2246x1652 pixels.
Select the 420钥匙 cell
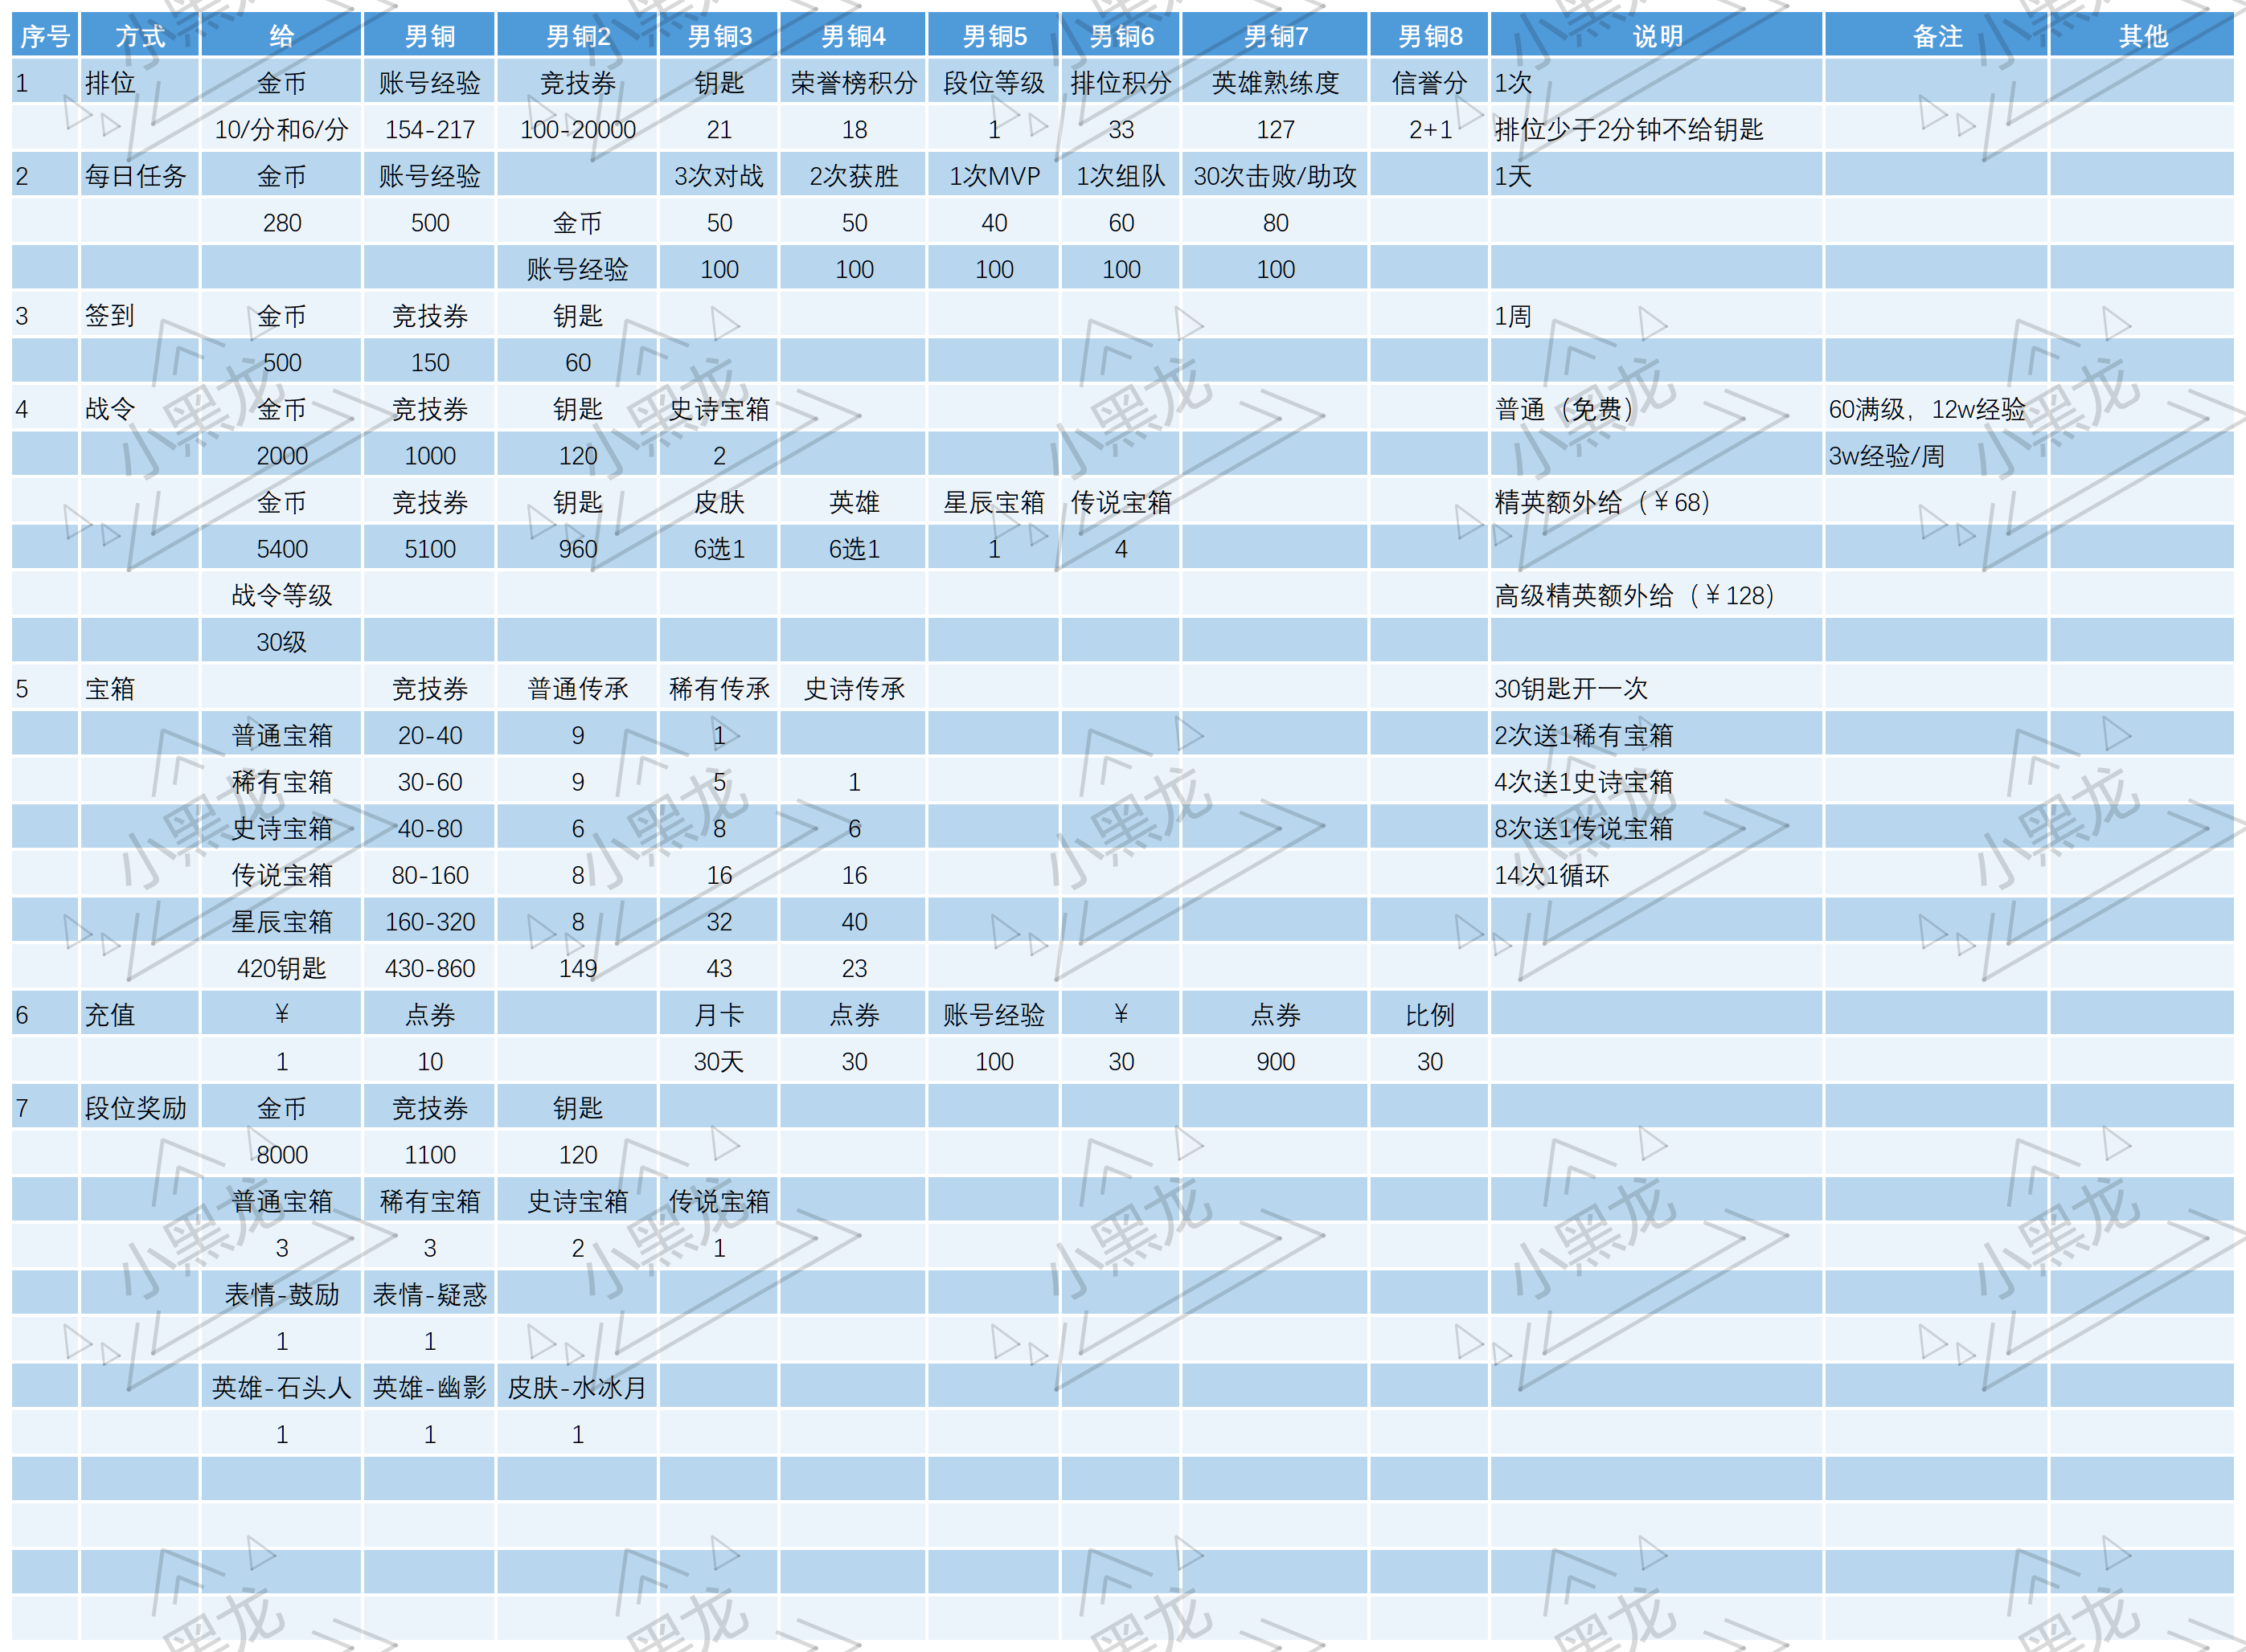tap(281, 968)
